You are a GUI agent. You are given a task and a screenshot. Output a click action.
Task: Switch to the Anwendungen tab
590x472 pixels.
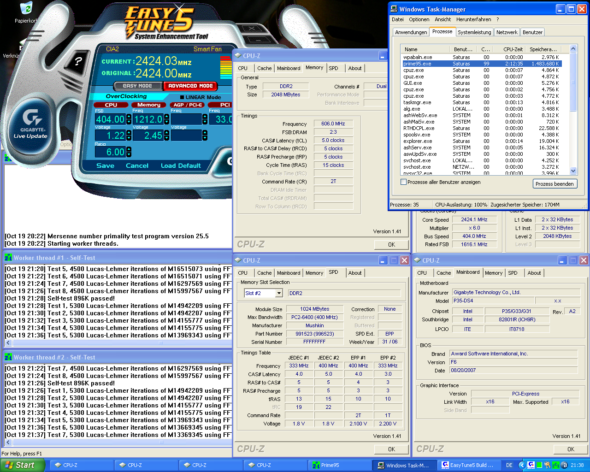[411, 32]
